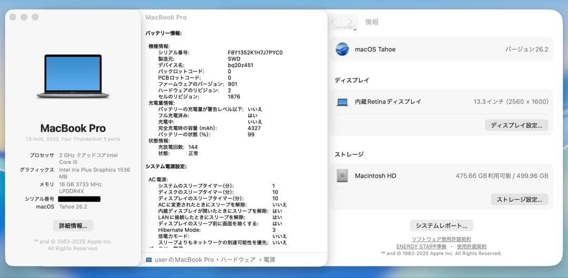Click 475.66 GB利用可能 / 499.96 GB text
Screen dimensions: 568x278
502,176
